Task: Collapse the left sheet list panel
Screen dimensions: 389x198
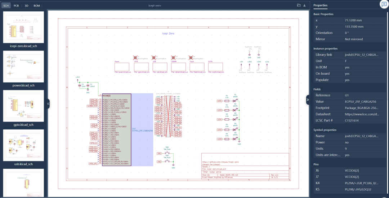Action: tap(48, 104)
